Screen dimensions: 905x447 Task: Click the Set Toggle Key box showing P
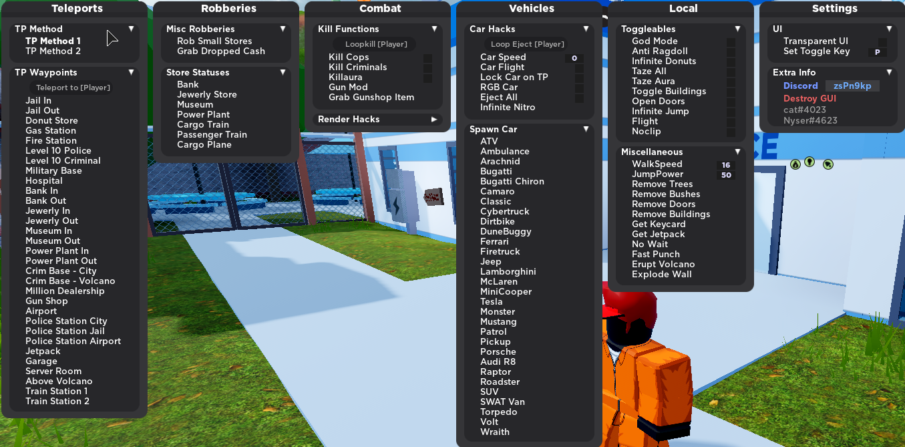(877, 52)
